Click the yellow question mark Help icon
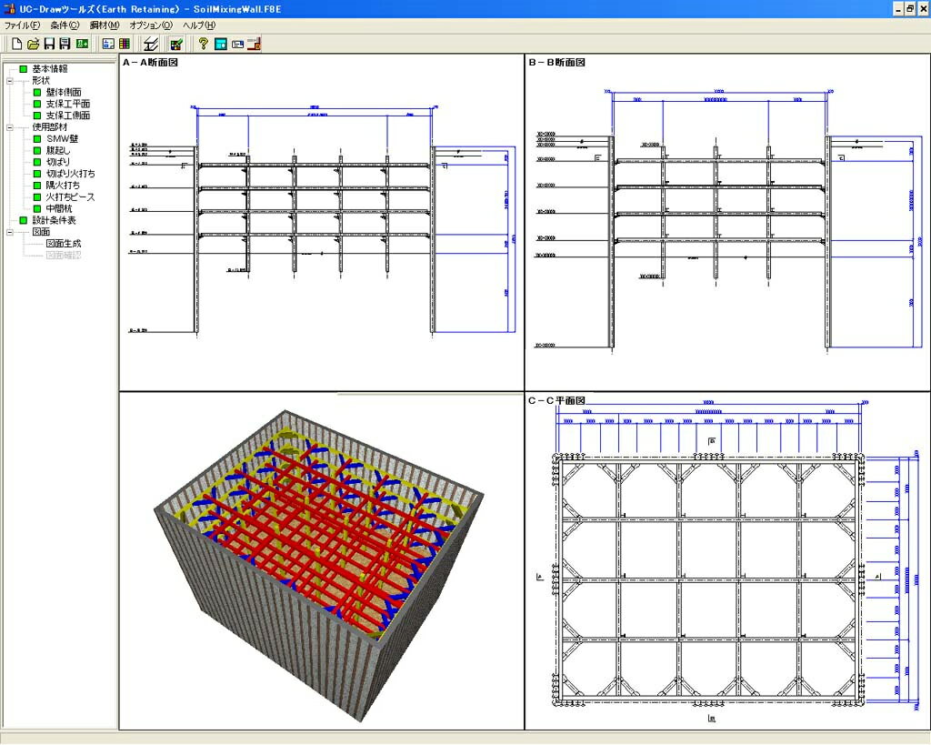Image resolution: width=931 pixels, height=745 pixels. (x=204, y=43)
